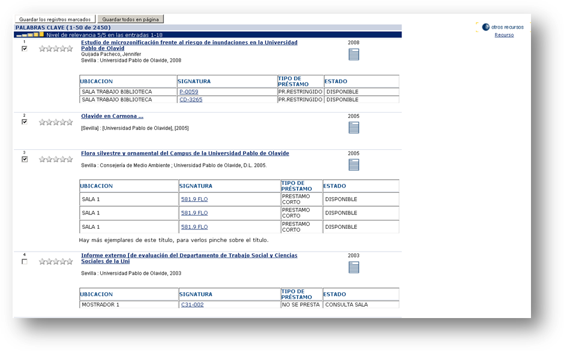564x351 pixels.
Task: Open signature link CD-3265
Action: (190, 99)
